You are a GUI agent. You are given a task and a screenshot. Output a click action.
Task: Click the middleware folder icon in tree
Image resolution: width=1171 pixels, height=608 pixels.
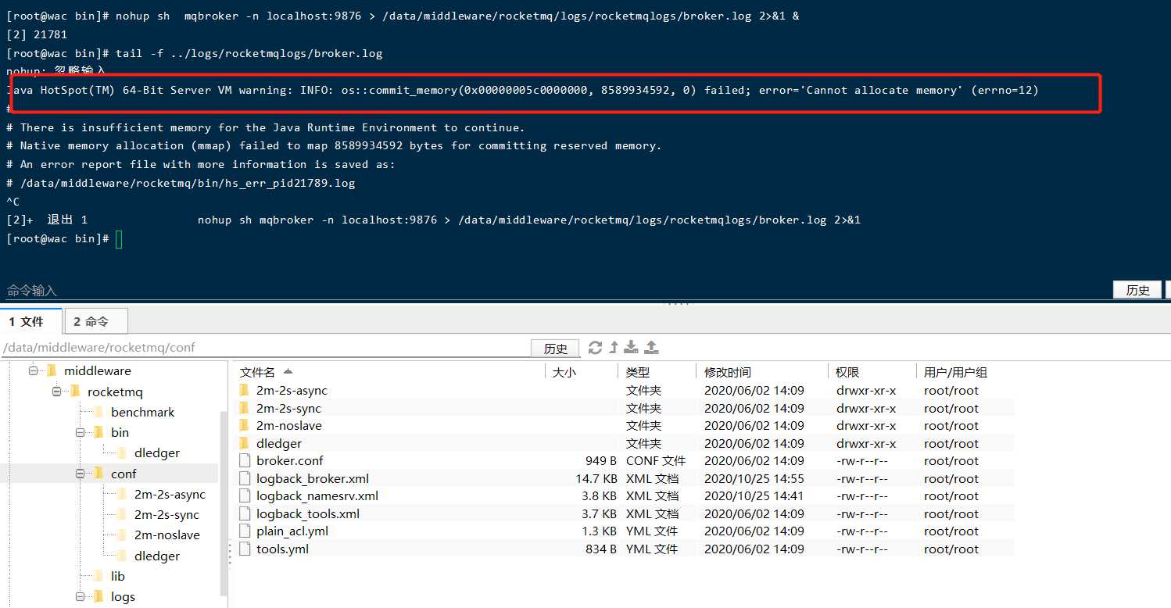point(52,370)
